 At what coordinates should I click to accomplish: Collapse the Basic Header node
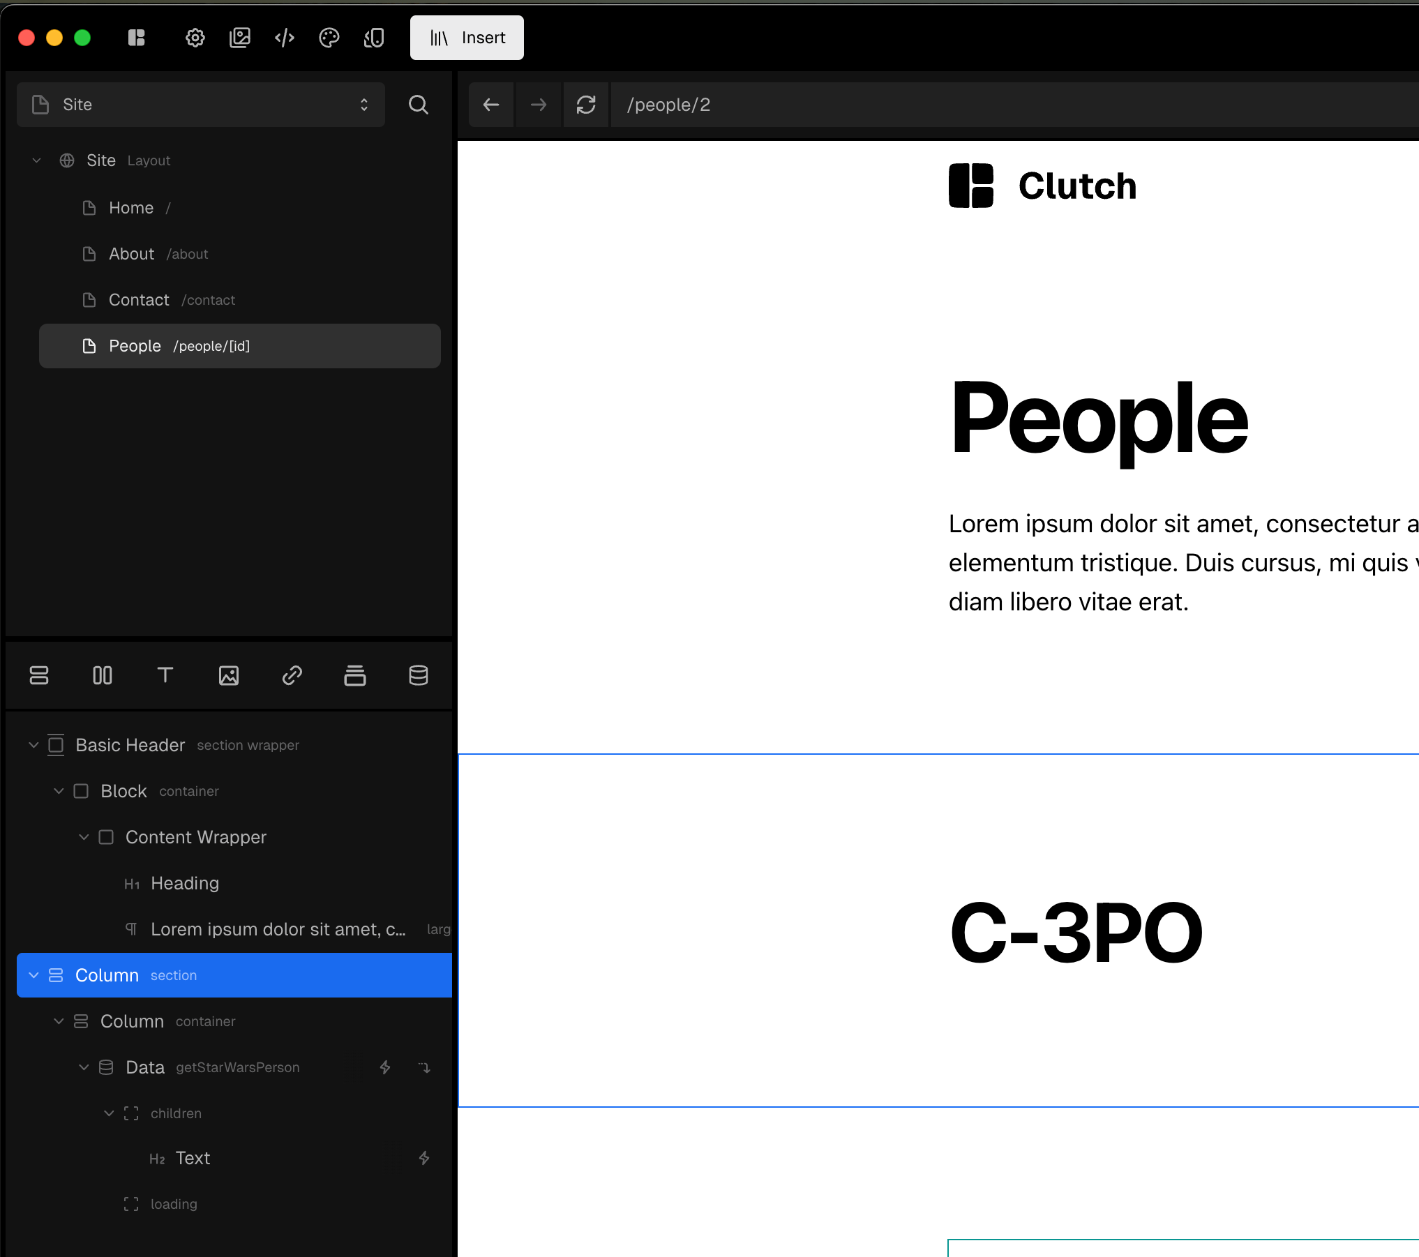[x=33, y=745]
